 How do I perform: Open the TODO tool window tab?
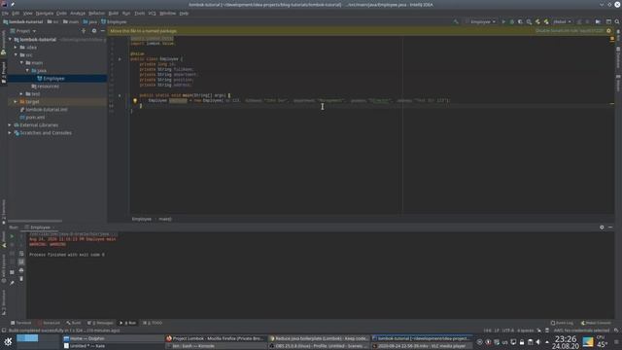point(153,323)
